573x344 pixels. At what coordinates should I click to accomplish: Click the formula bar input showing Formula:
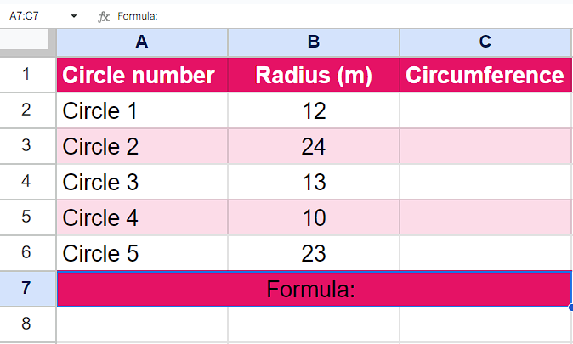(x=343, y=16)
